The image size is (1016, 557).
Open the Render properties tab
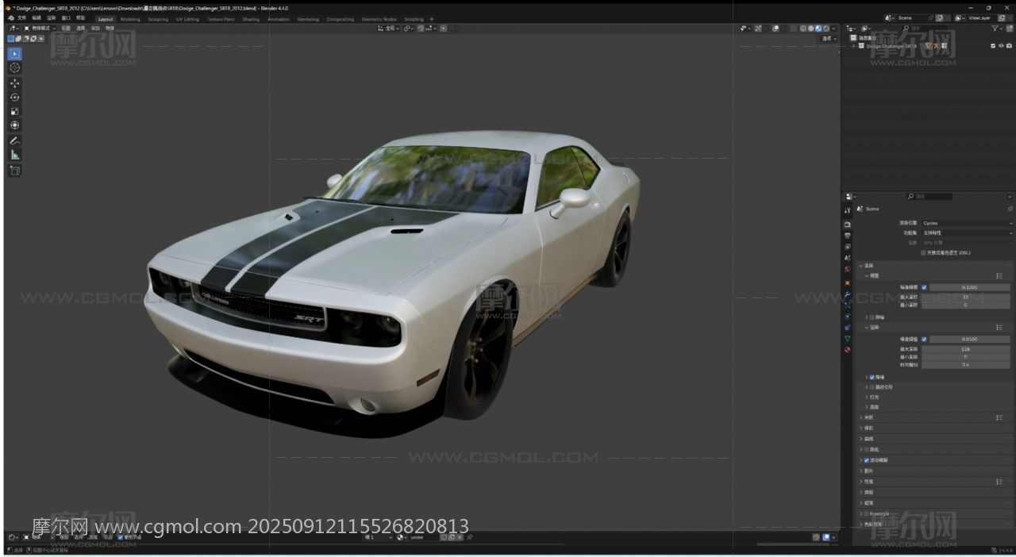coord(848,225)
